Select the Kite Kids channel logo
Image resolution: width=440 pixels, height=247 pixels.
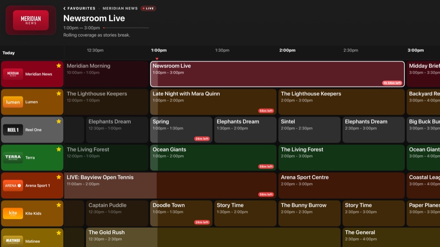coord(13,213)
